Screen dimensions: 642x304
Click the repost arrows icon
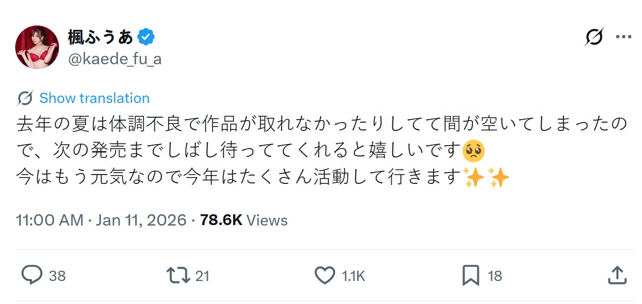(178, 276)
